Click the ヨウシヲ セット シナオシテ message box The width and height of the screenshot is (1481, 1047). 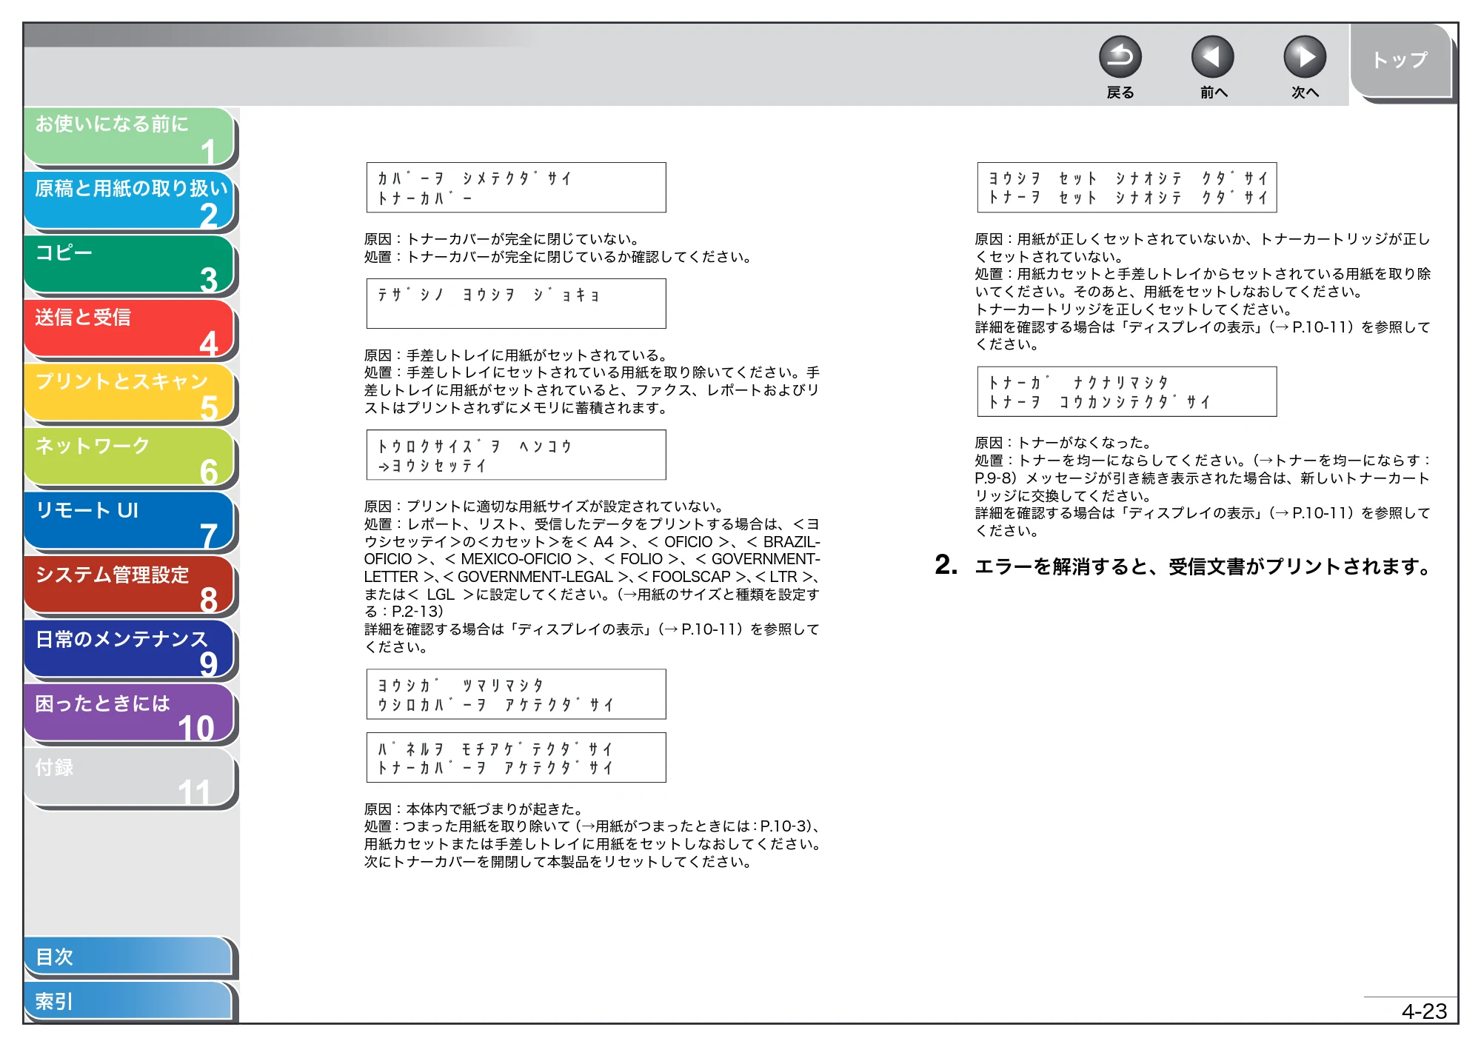(1127, 188)
